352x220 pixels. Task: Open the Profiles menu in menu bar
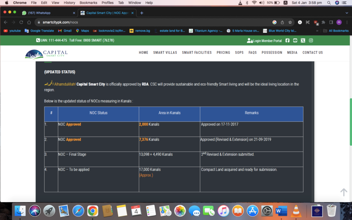click(107, 3)
